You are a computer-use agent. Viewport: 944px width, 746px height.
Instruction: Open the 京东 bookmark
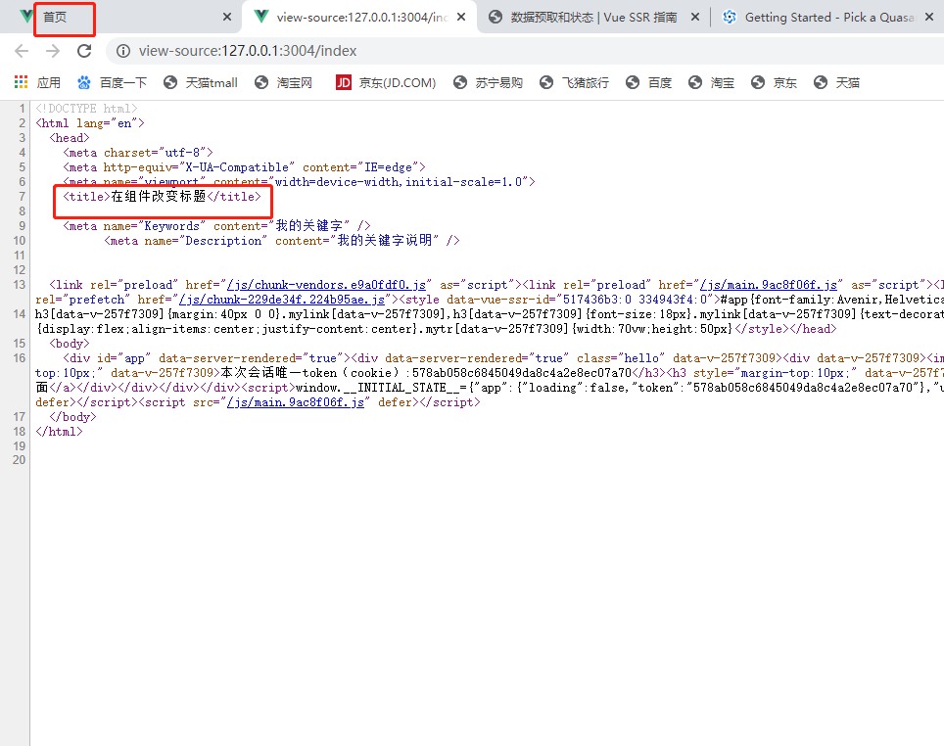click(x=774, y=82)
